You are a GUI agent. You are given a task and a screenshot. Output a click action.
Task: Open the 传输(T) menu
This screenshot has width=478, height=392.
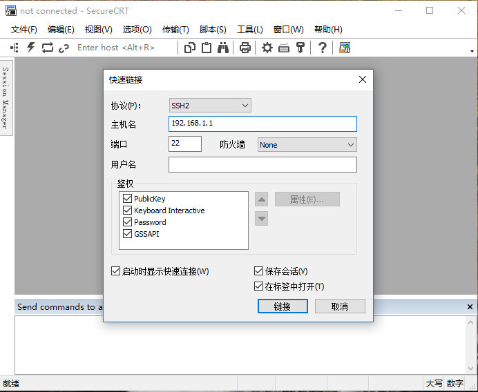click(x=175, y=30)
